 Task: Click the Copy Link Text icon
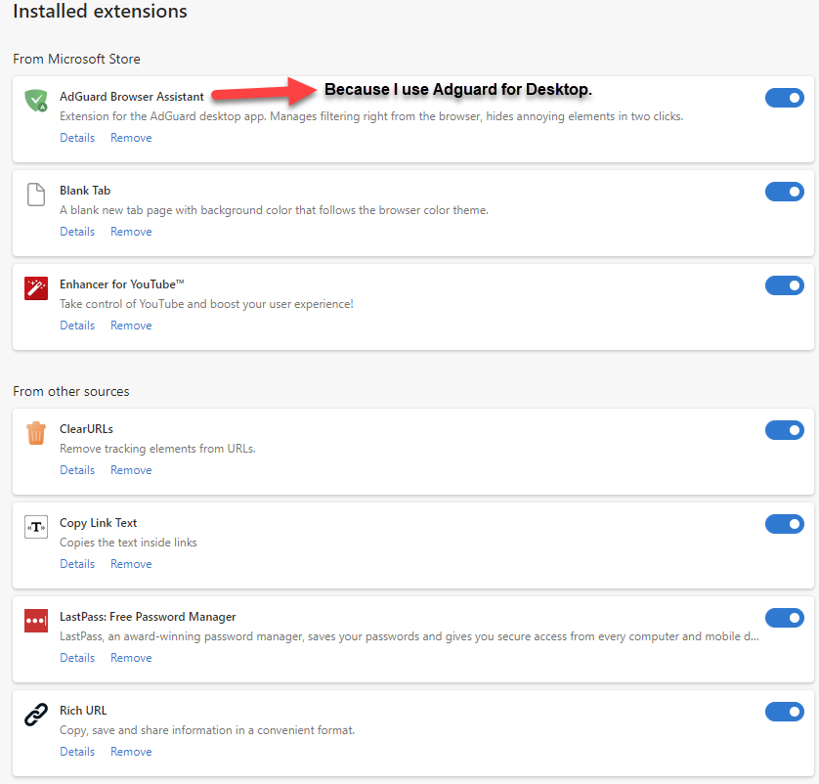(36, 527)
